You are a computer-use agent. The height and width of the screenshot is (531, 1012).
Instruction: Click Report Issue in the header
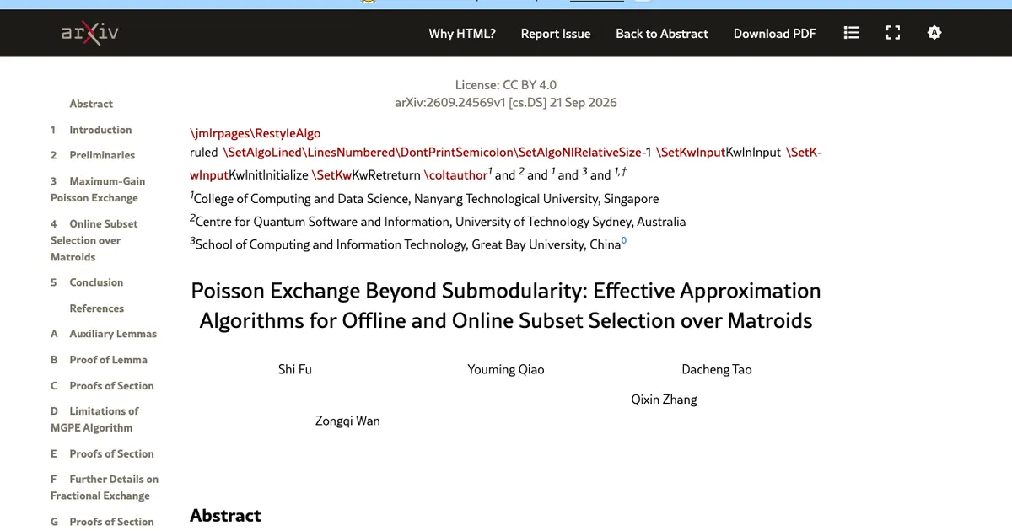(x=556, y=34)
